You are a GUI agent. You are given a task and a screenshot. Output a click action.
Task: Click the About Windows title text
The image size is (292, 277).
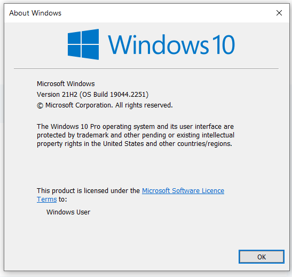(x=35, y=13)
